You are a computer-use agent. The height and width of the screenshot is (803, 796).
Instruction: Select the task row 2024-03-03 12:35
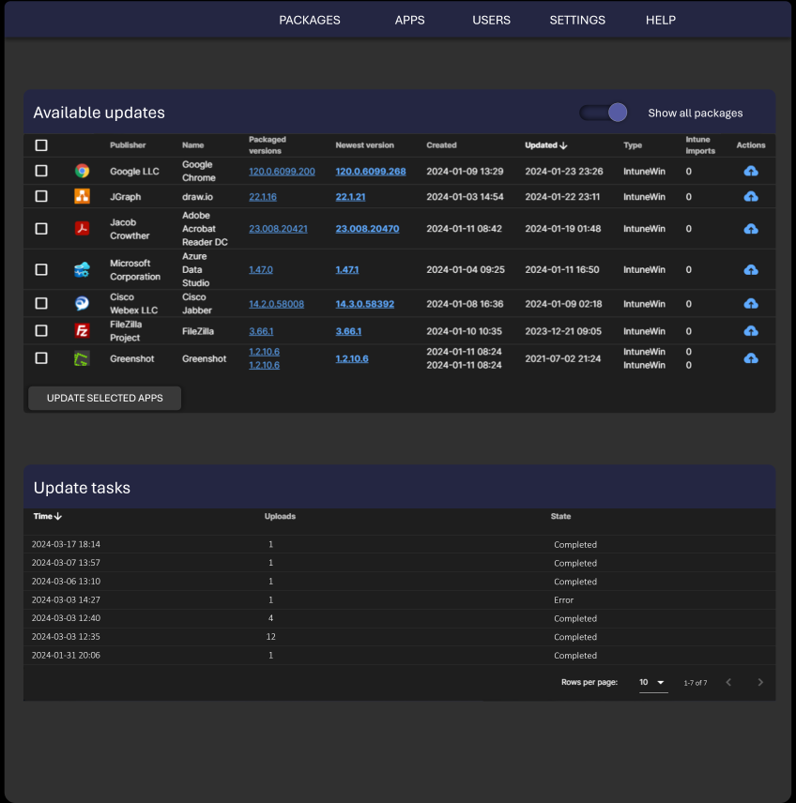point(399,637)
